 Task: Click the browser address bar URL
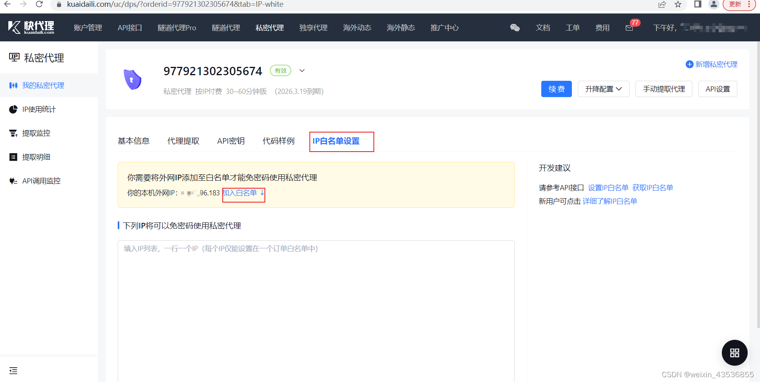click(x=175, y=4)
